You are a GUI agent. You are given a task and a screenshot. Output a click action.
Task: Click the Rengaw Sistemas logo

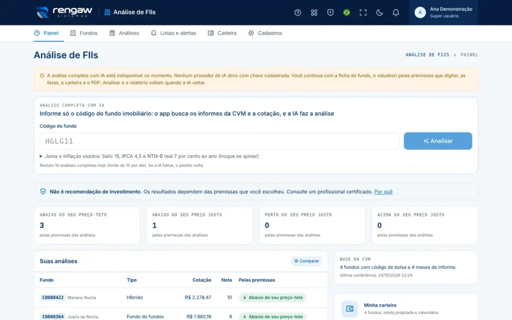[x=64, y=12]
